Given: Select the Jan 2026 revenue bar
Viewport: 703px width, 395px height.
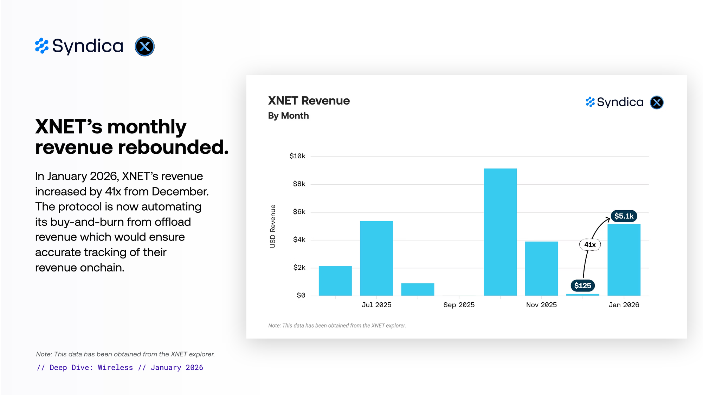Looking at the screenshot, I should coord(624,260).
